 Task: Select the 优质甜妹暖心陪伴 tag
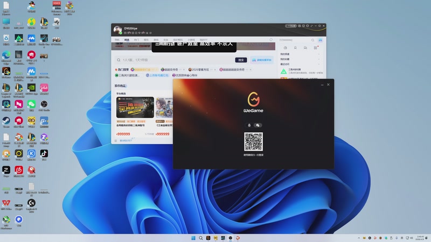tap(185, 75)
